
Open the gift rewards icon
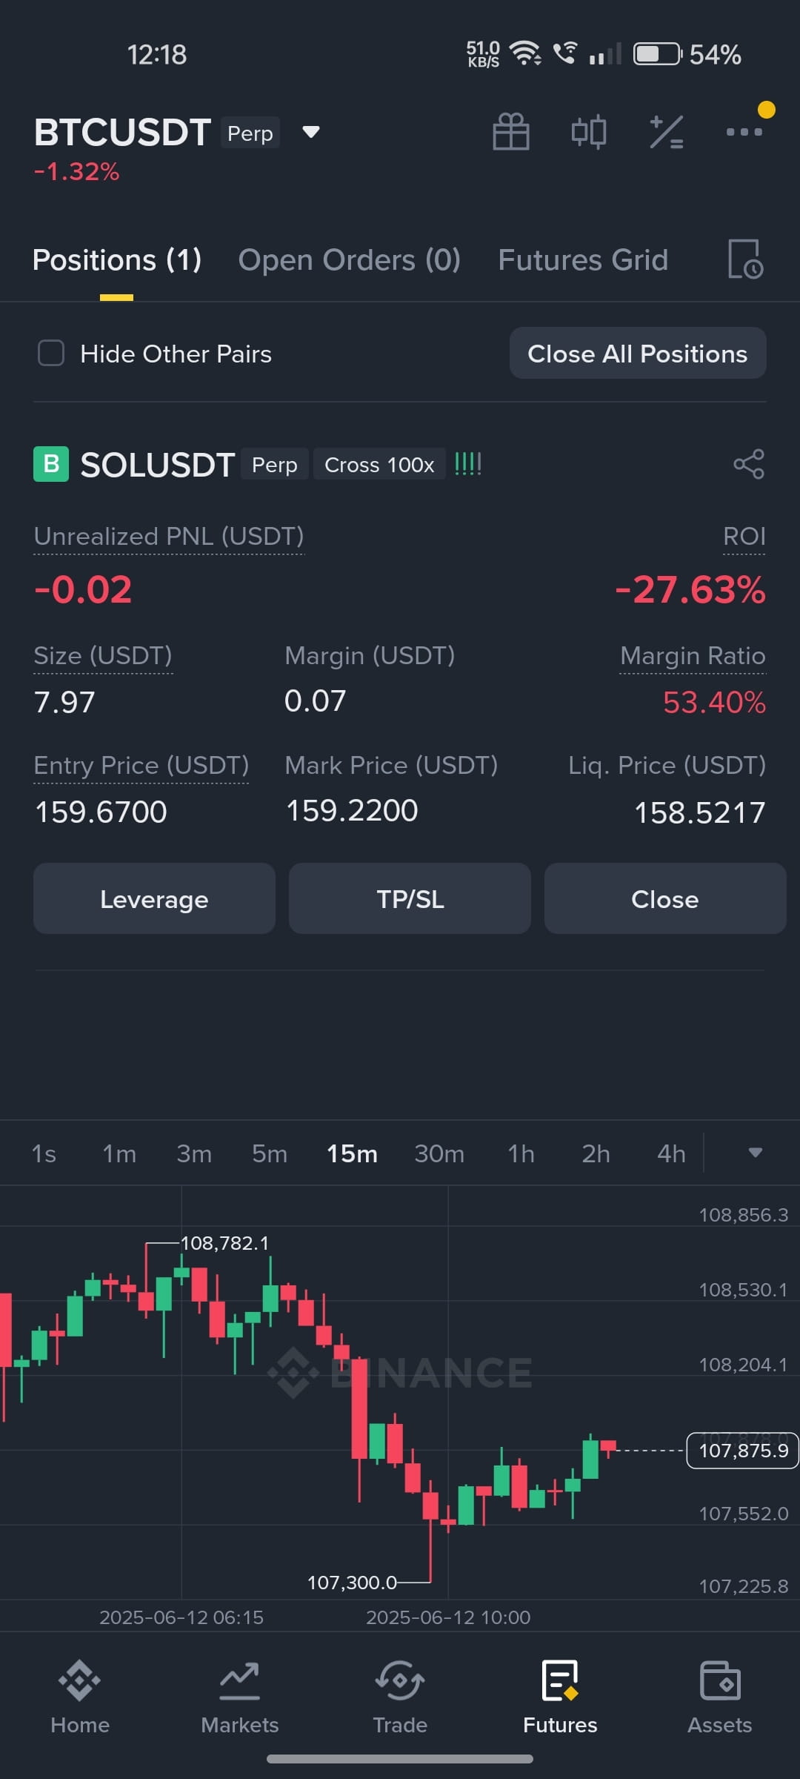(x=511, y=132)
